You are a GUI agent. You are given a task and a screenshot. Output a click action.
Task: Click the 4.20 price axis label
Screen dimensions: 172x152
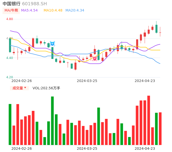[10, 77]
